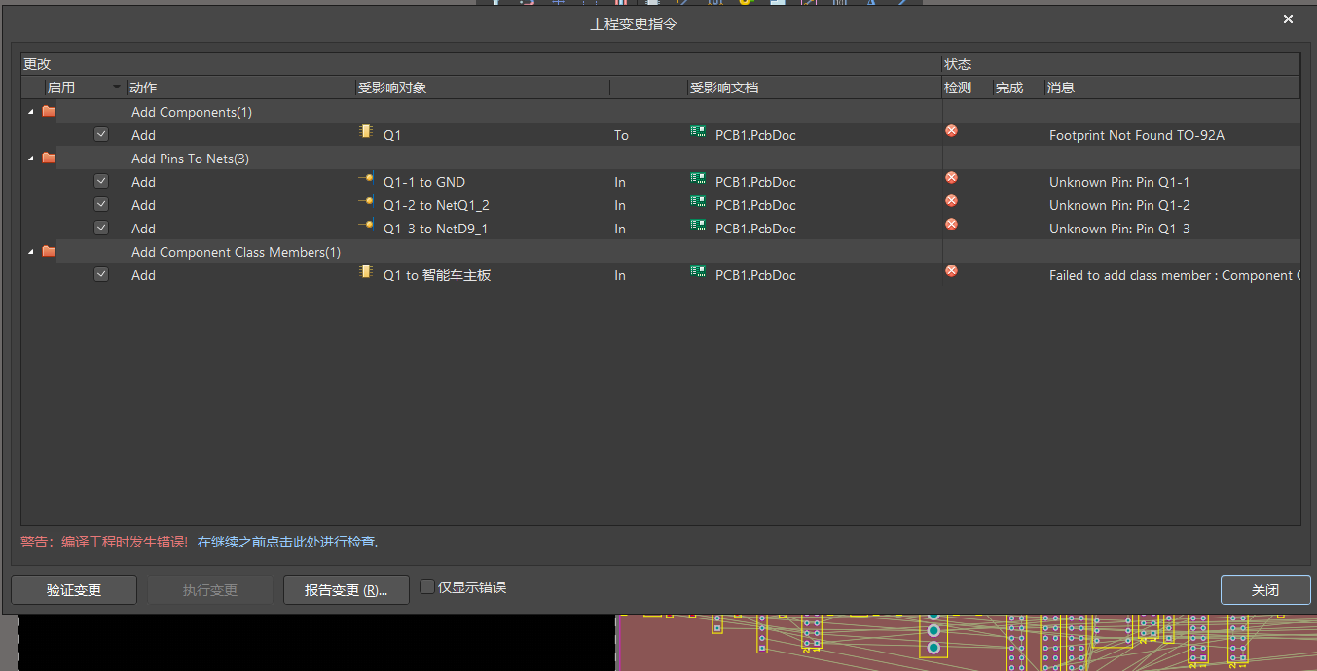Click the 执行变更 button

click(210, 590)
